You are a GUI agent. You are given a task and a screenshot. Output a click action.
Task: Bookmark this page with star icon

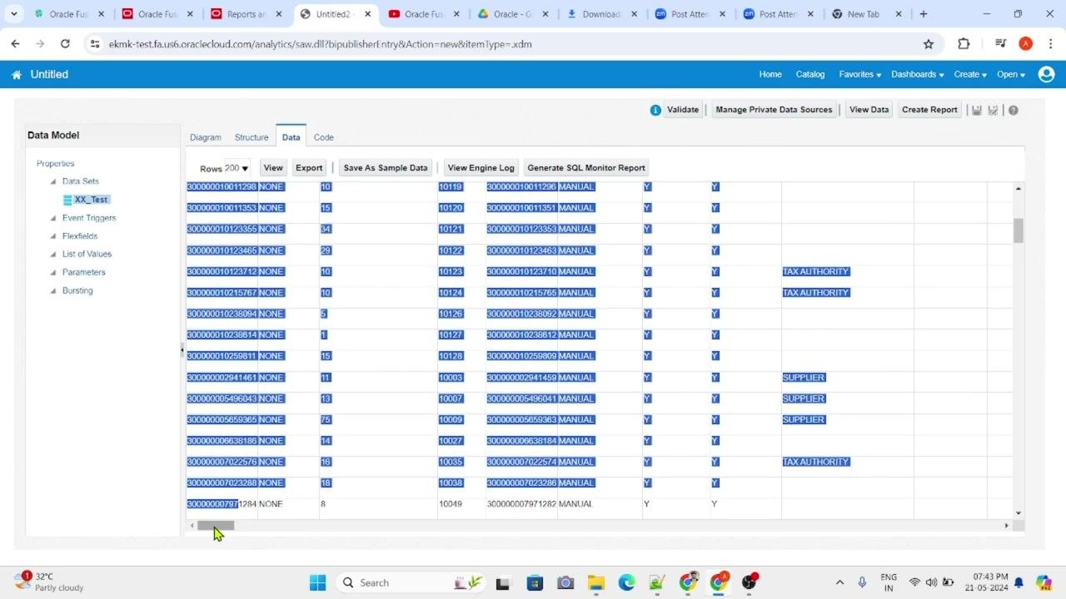click(929, 44)
